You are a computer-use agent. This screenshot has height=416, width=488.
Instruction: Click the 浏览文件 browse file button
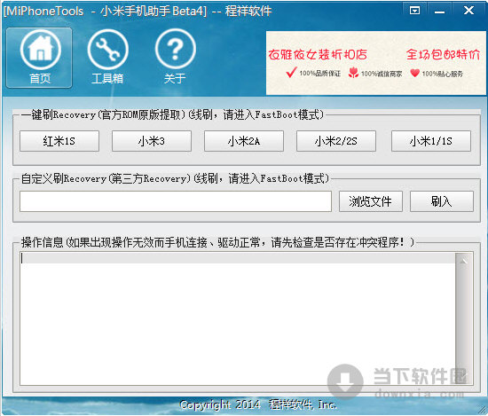[371, 201]
